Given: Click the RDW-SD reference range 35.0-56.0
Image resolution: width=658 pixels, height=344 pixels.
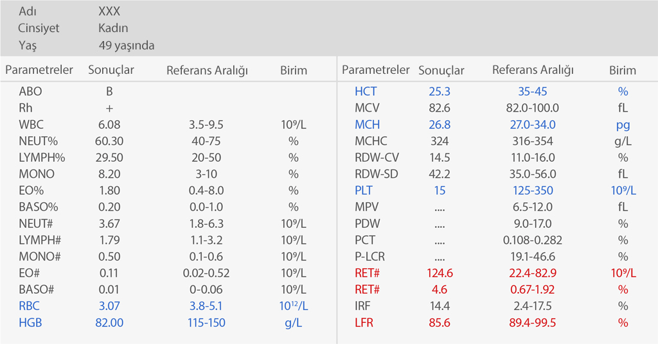Looking at the screenshot, I should pos(532,174).
